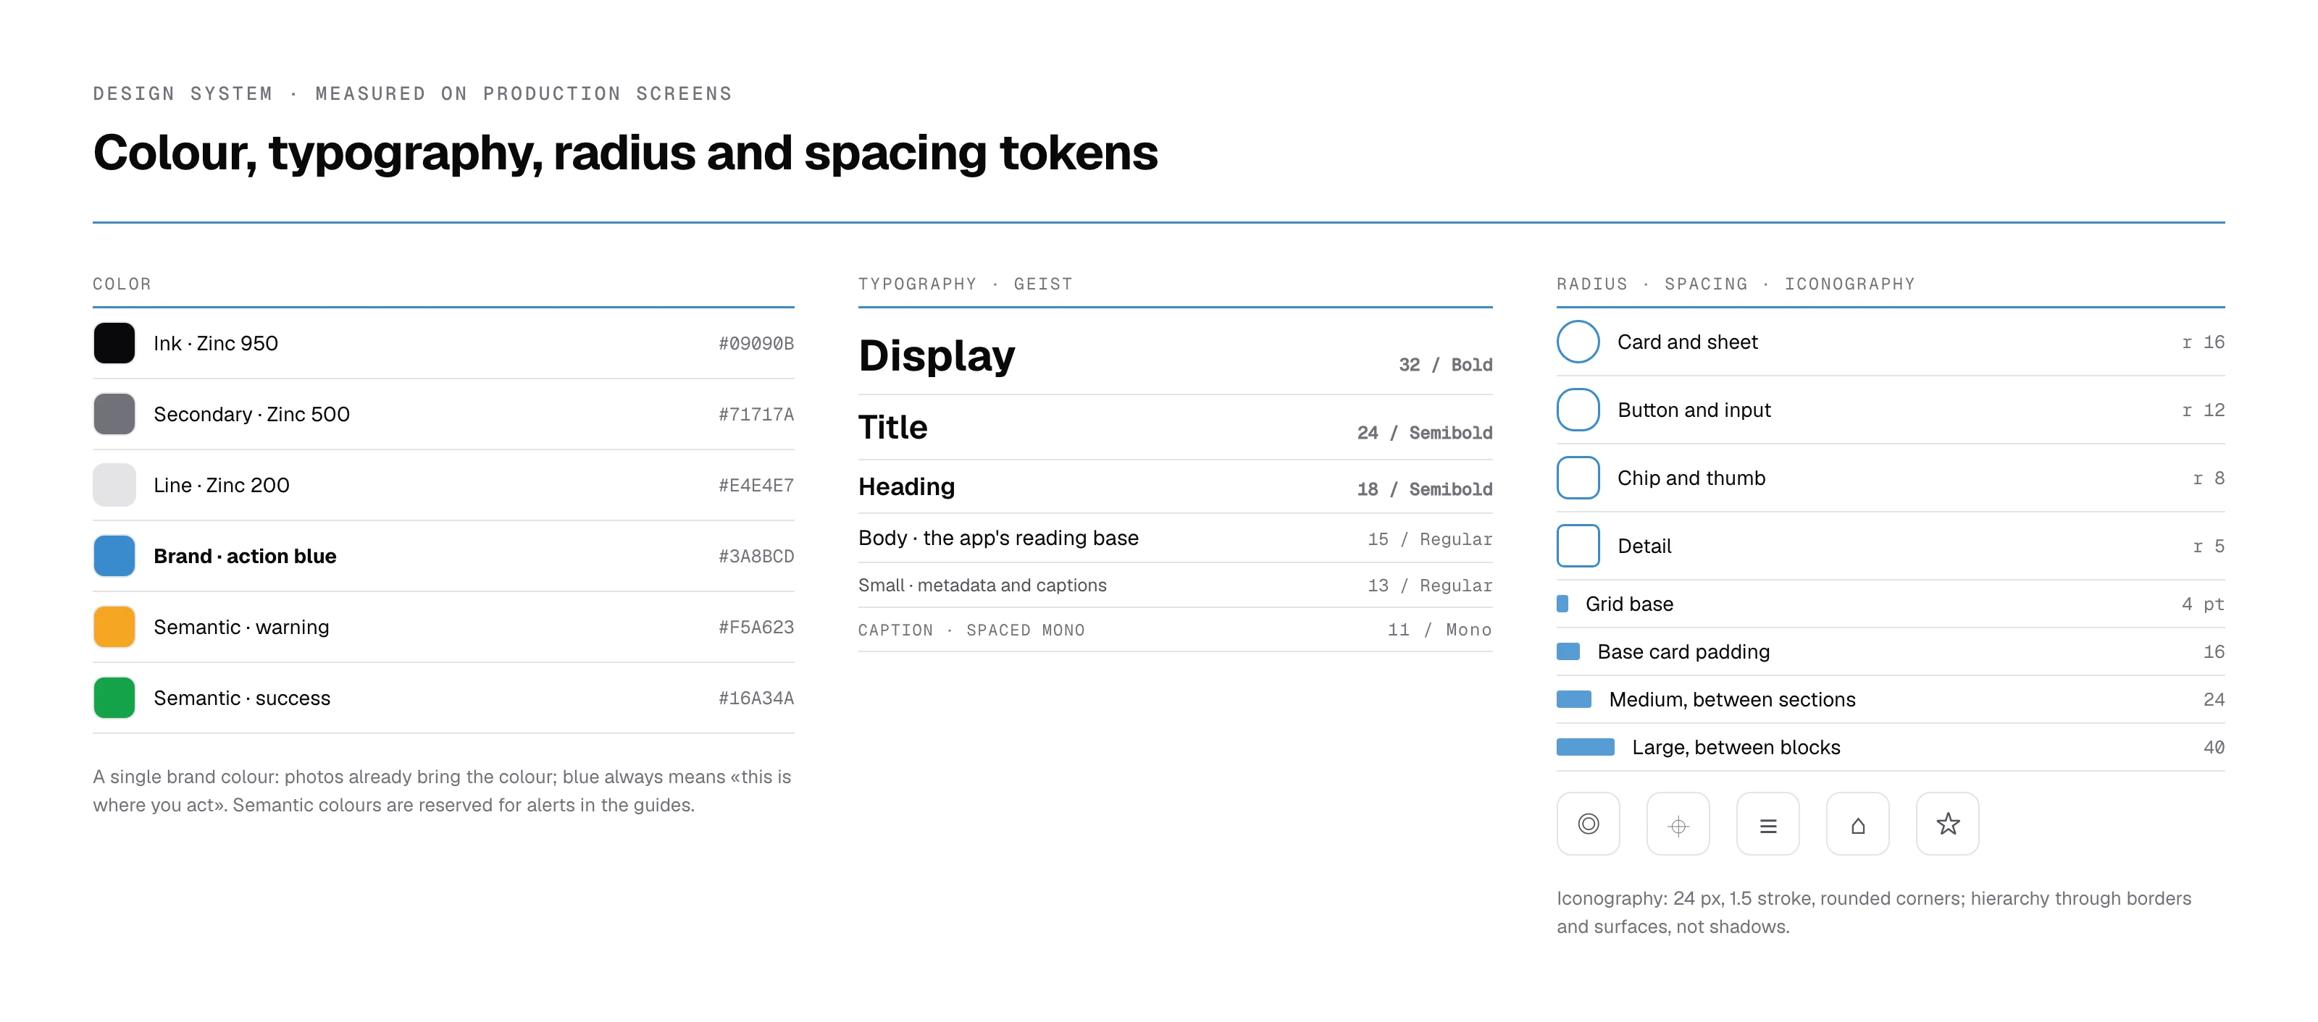
Task: Click the Card and sheet radius shape
Action: (x=1578, y=342)
